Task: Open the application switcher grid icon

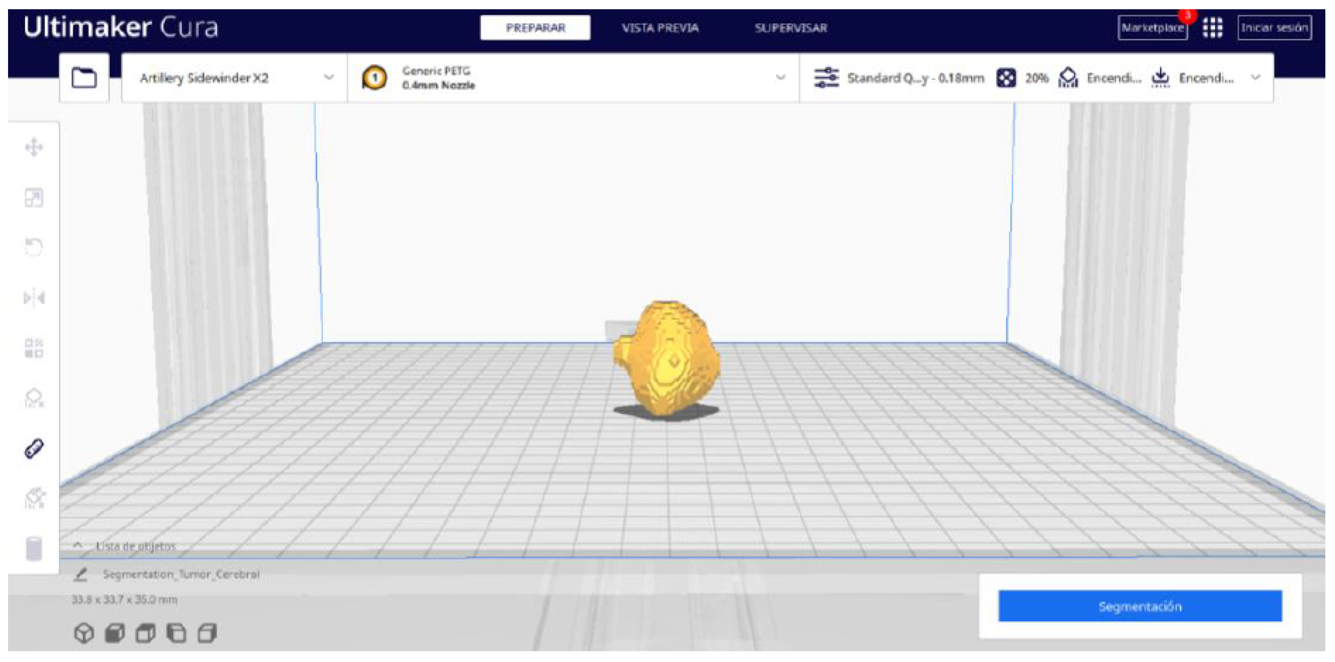Action: coord(1213,28)
